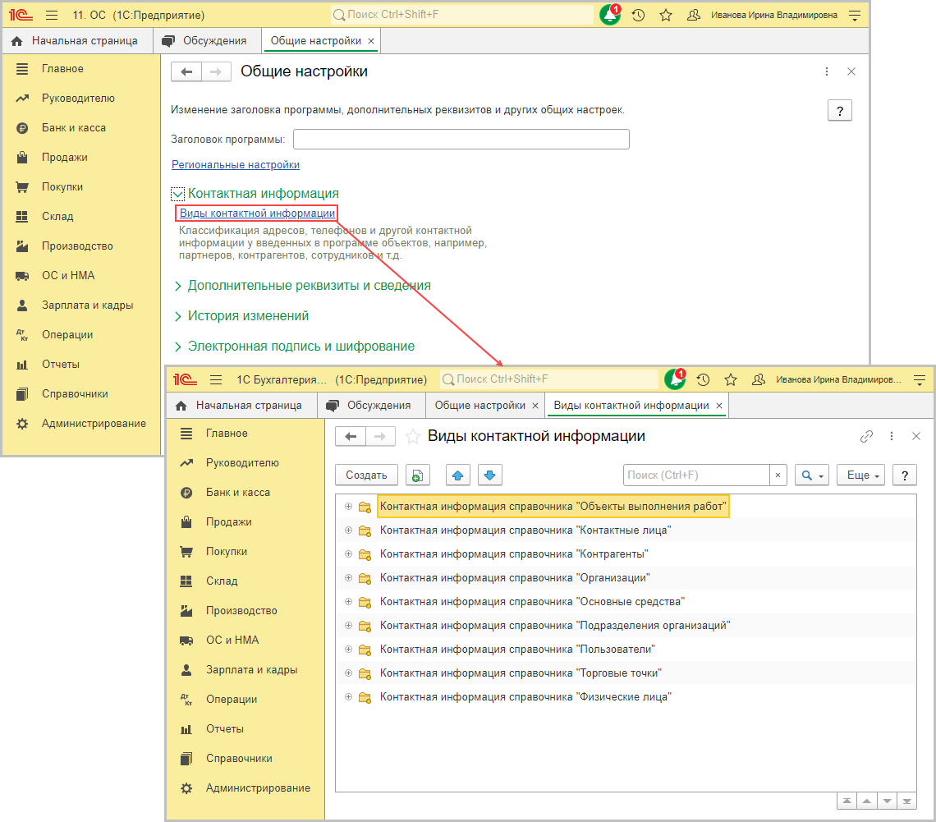Move item down with blue arrow

(490, 475)
